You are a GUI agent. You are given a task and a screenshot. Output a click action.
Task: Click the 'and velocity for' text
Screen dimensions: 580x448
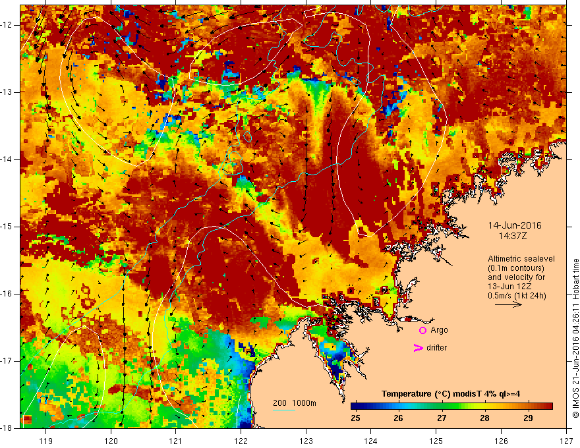click(x=516, y=277)
